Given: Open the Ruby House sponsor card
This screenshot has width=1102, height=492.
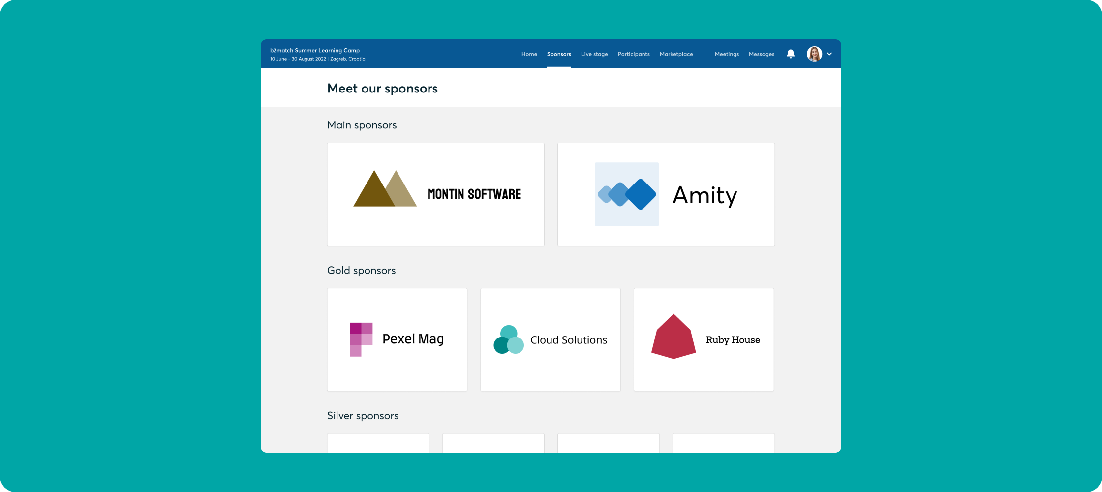Looking at the screenshot, I should 704,339.
